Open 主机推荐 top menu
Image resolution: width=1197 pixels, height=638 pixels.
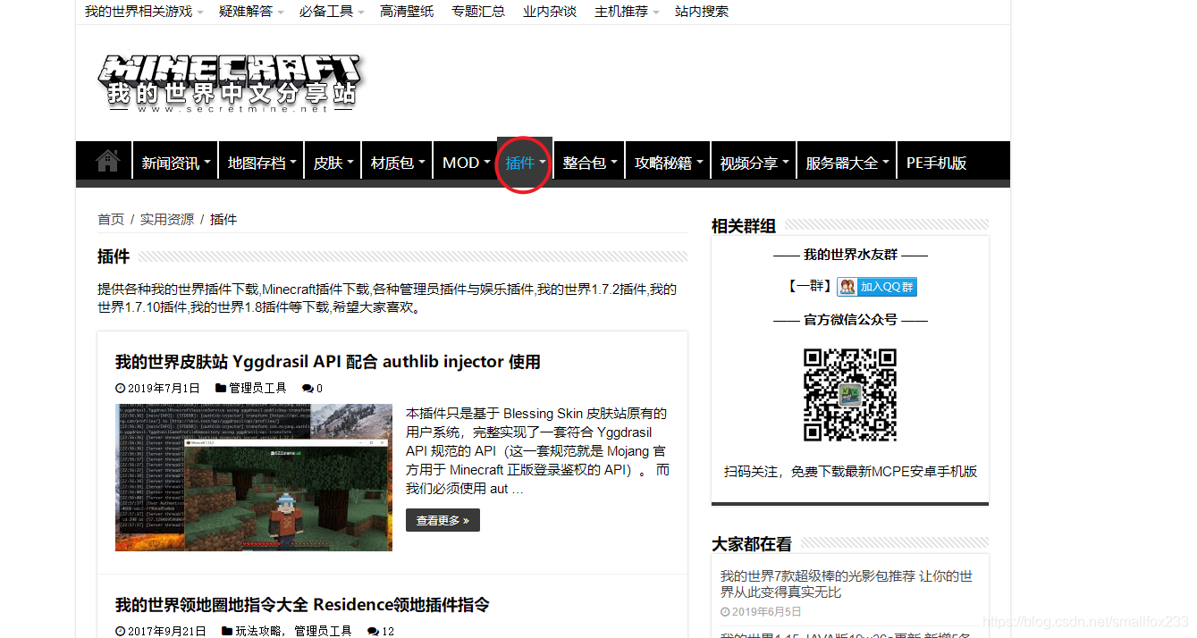[627, 12]
